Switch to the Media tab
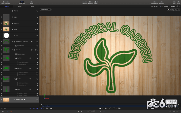The image size is (181, 113). (20, 6)
